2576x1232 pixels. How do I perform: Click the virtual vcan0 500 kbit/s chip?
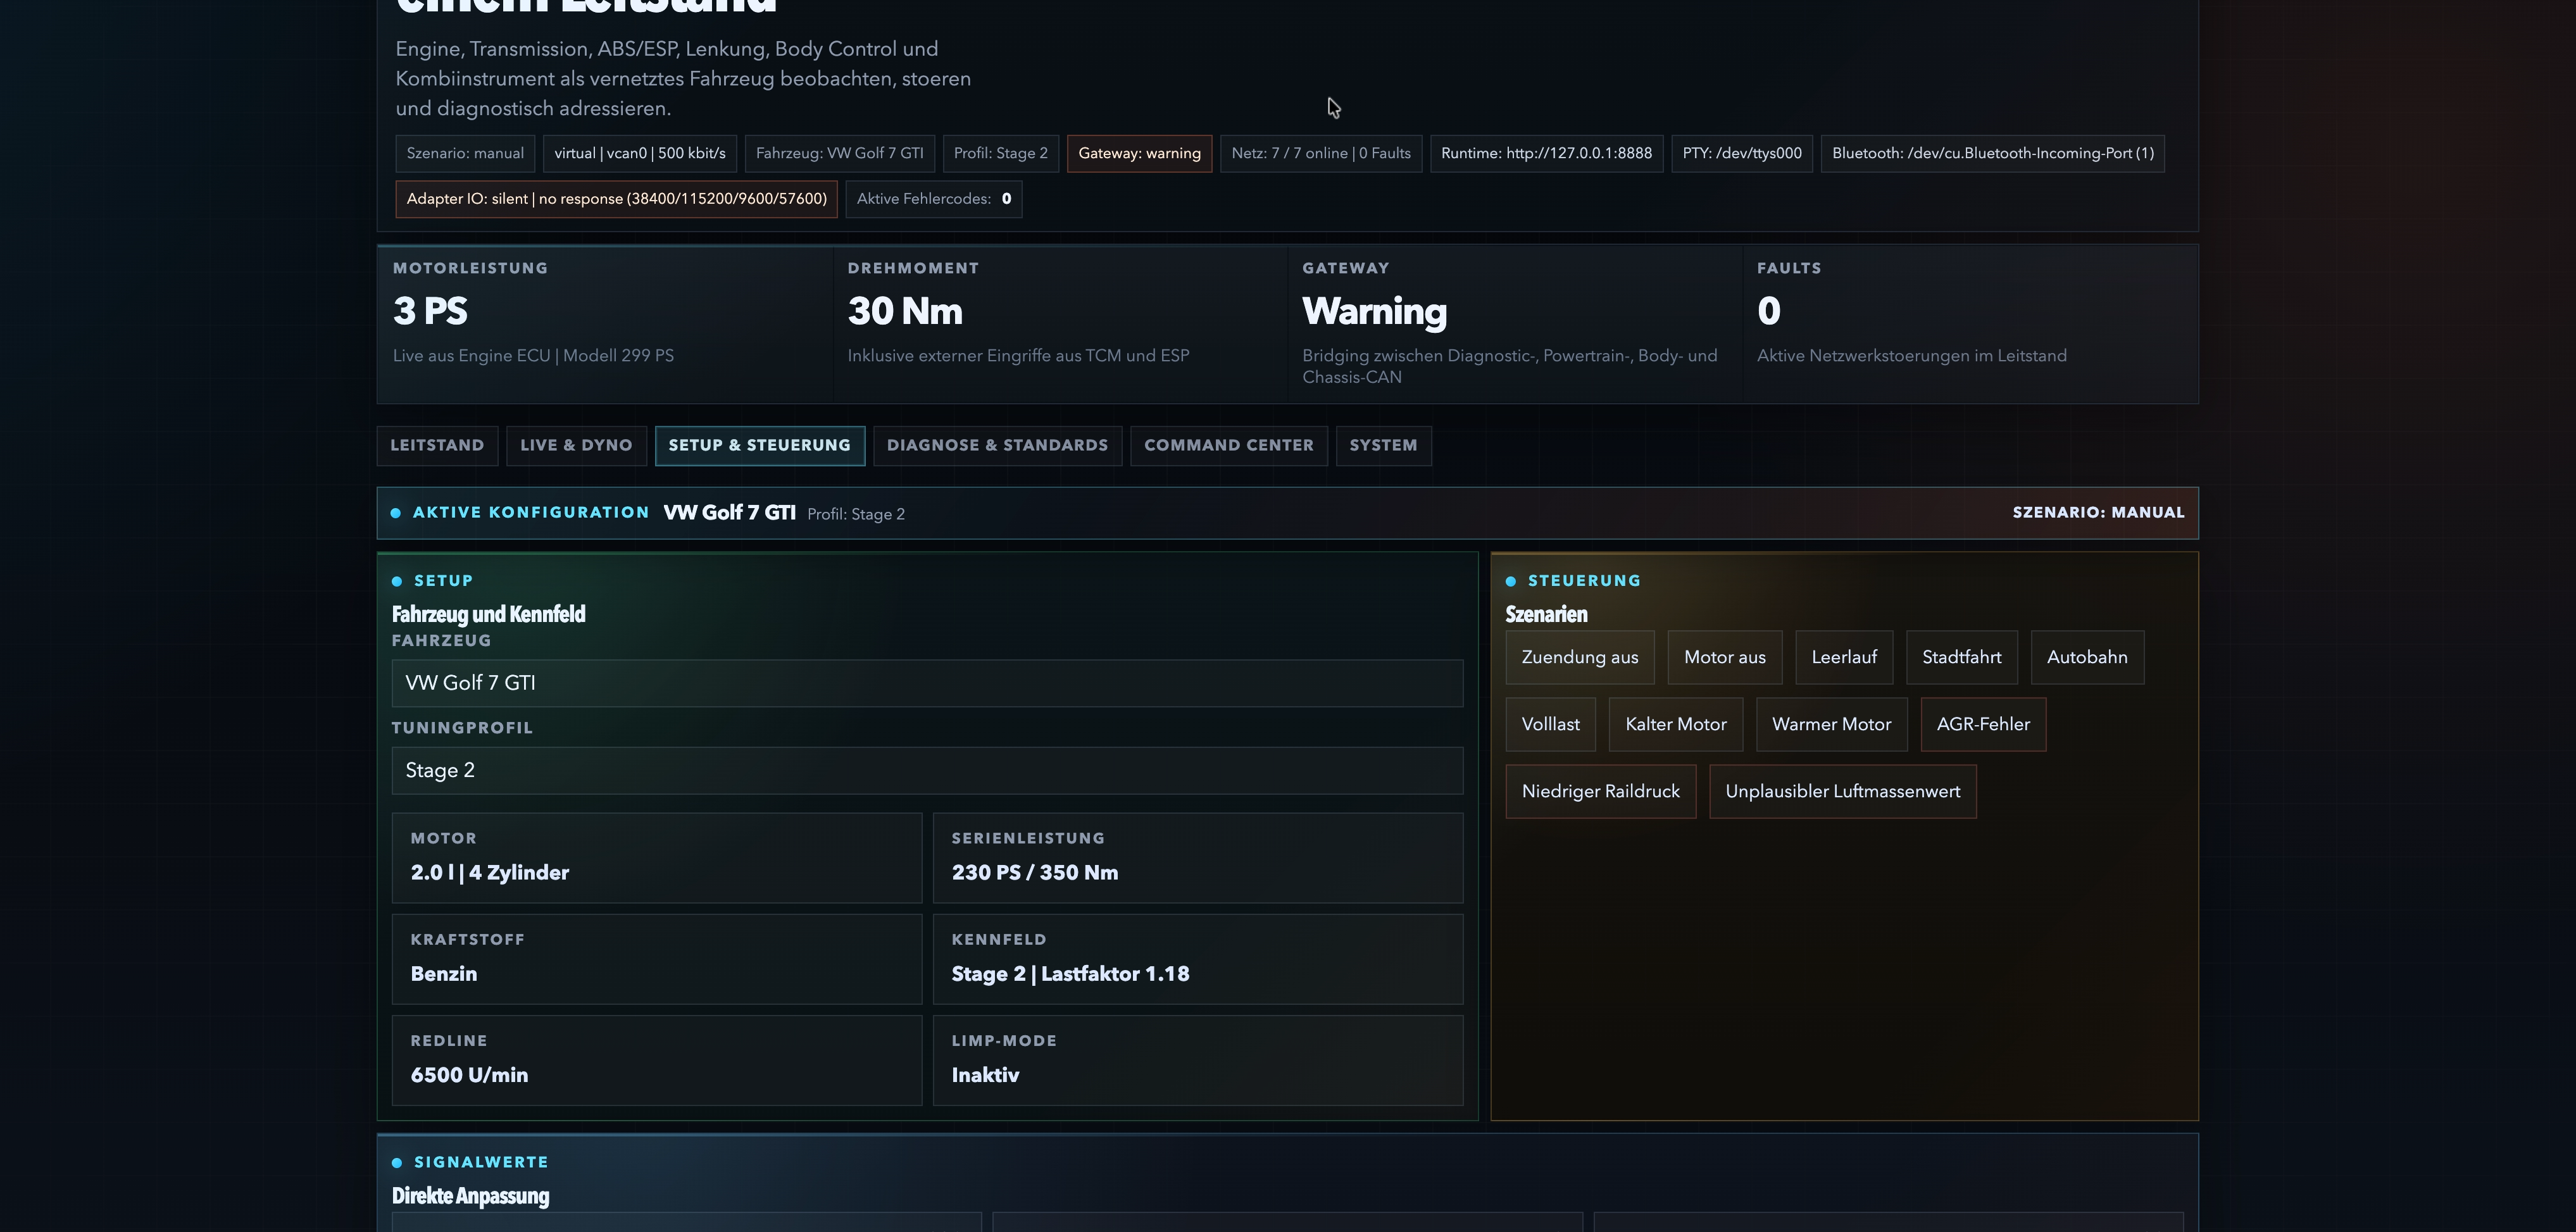click(x=640, y=154)
